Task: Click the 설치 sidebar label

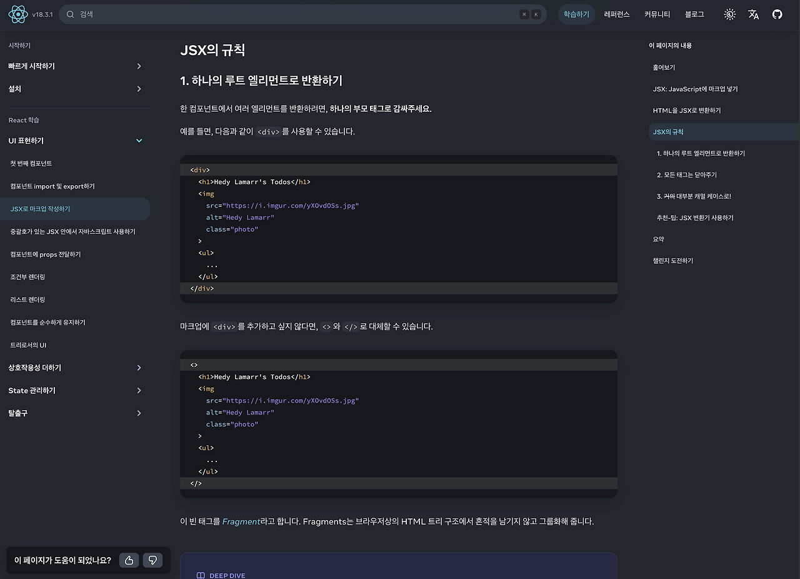Action: 14,89
